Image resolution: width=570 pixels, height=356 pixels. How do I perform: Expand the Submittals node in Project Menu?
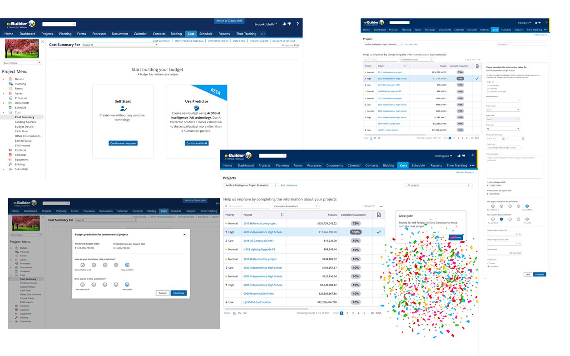(x=4, y=169)
